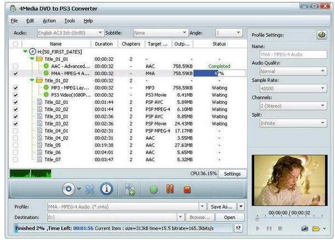The height and width of the screenshot is (240, 335).
Task: Click the file icon of Title_07
Action: tap(40, 159)
